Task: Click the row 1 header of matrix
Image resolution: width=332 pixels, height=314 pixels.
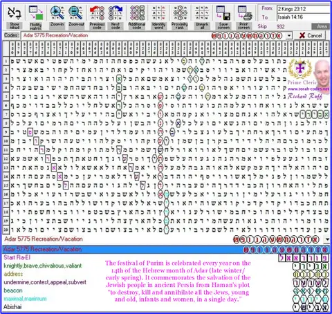Action: pyautogui.click(x=6, y=61)
